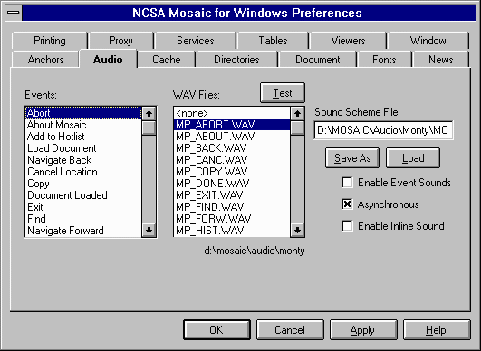Choose MP_BACK.WAV file

[x=232, y=148]
